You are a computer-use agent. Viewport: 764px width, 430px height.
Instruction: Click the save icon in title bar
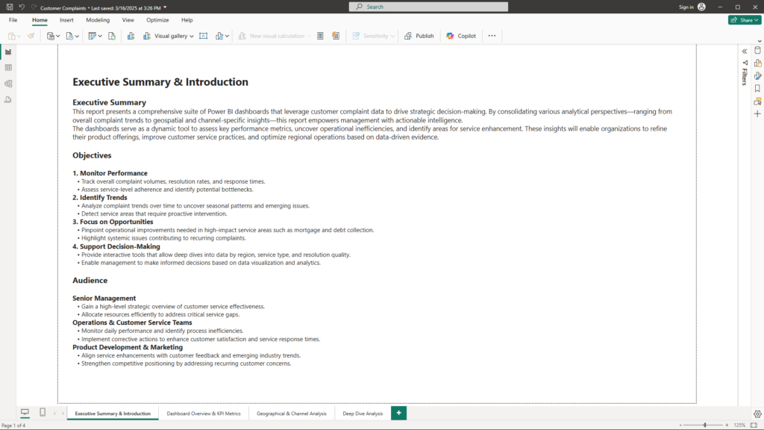[9, 7]
